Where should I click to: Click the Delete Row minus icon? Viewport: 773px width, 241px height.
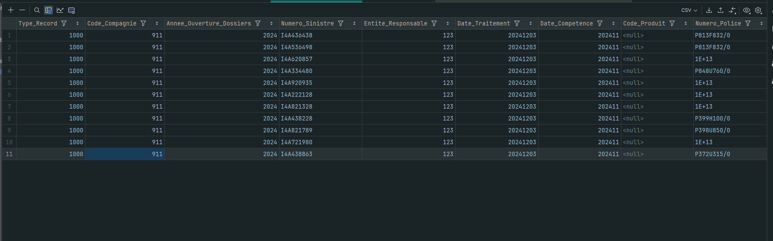coord(22,10)
